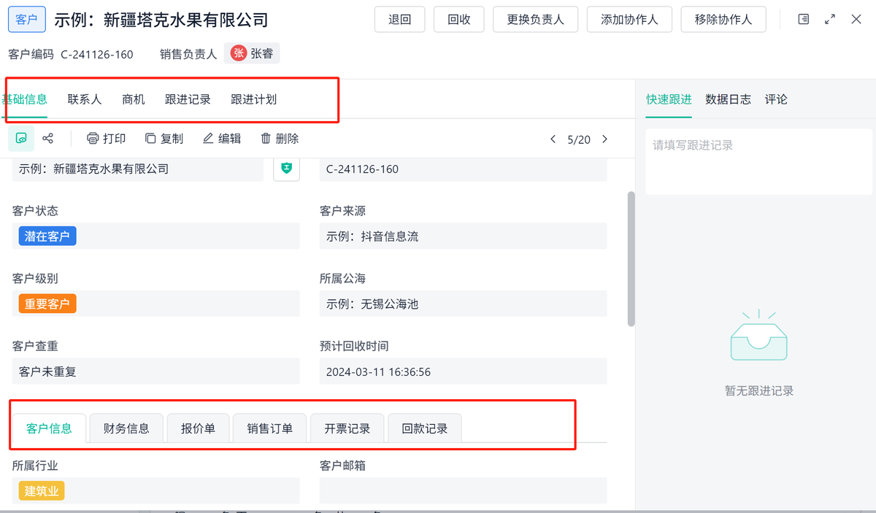
Task: Edit the customer with 编辑 pencil button
Action: (x=221, y=139)
